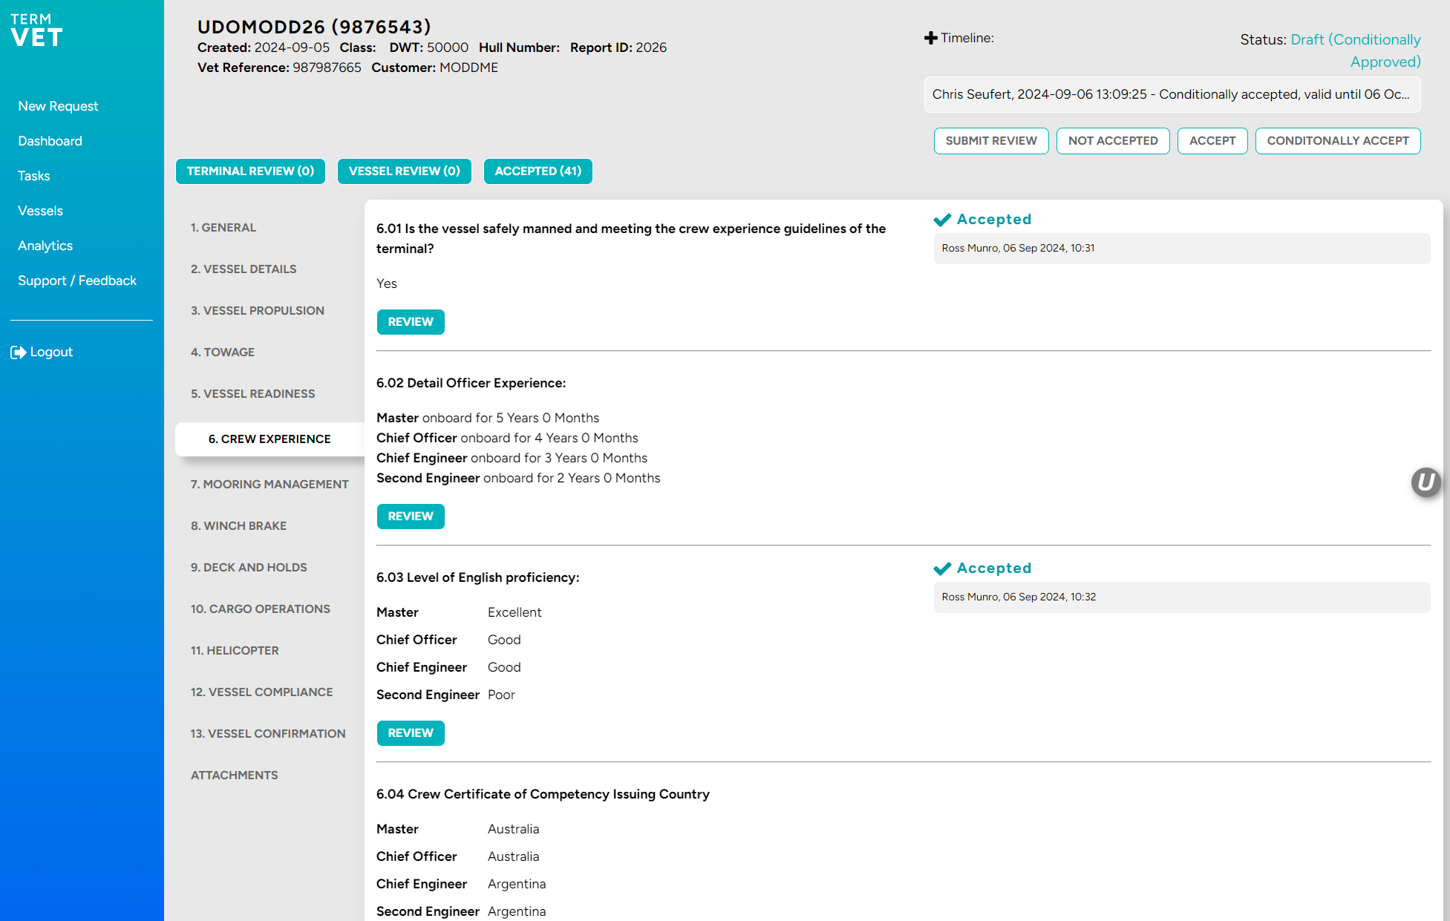This screenshot has width=1450, height=921.
Task: Click CONDITONALLY ACCEPT button
Action: 1338,141
